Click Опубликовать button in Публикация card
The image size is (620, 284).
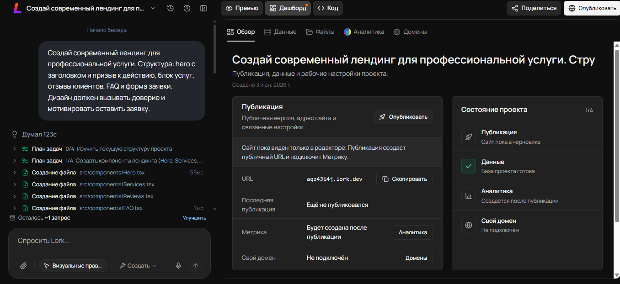point(403,117)
